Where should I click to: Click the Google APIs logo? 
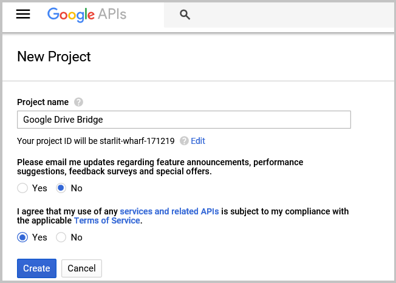click(87, 15)
